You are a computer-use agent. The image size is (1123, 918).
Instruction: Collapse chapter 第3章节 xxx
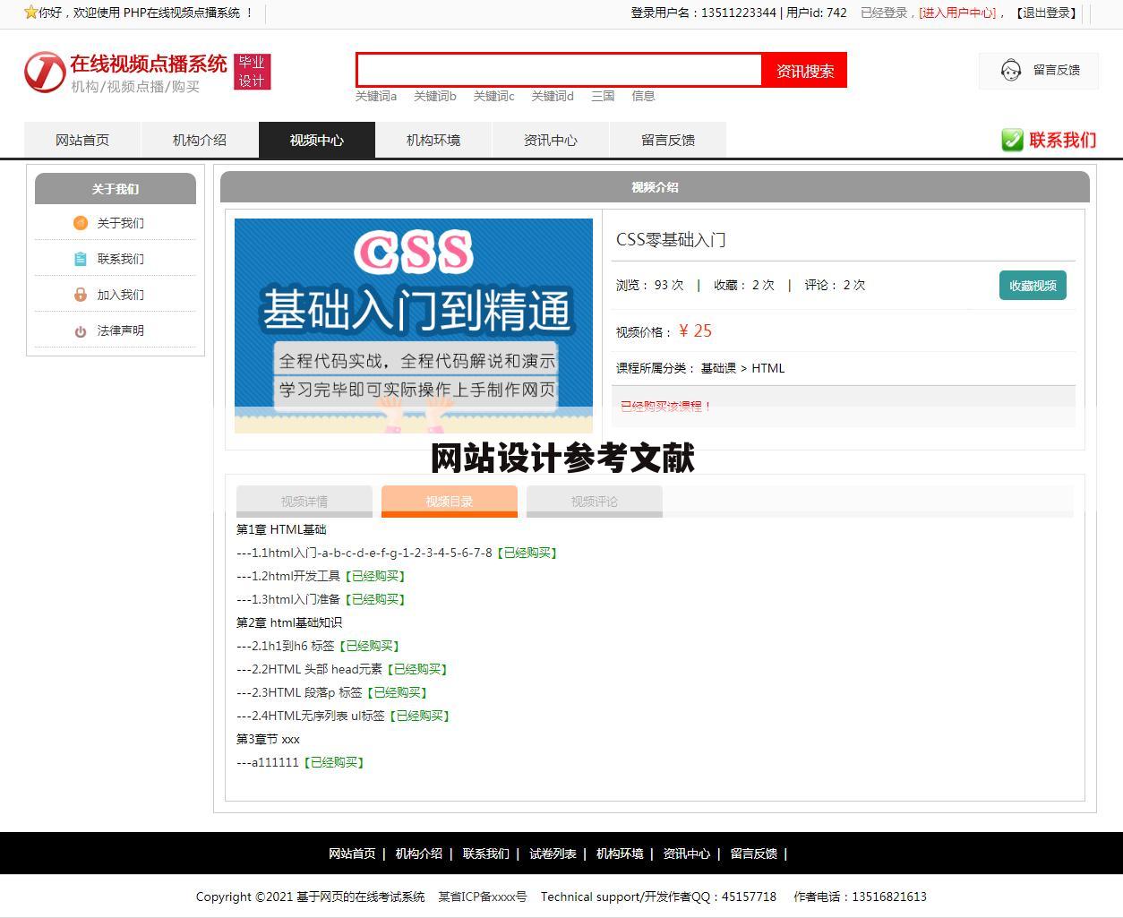tap(268, 739)
